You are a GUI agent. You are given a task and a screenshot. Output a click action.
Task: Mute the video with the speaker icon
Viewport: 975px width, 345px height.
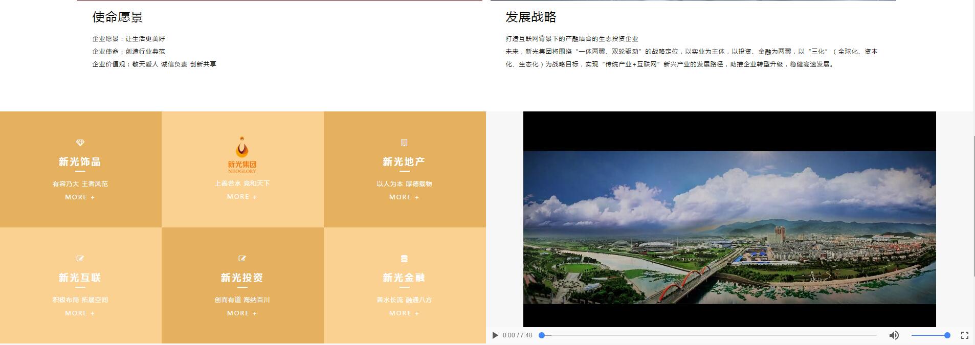(x=894, y=335)
